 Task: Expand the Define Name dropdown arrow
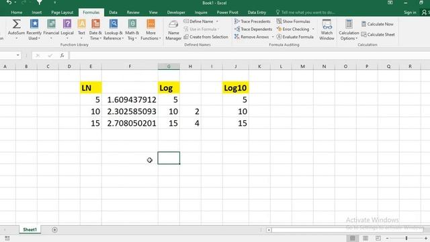coord(217,22)
